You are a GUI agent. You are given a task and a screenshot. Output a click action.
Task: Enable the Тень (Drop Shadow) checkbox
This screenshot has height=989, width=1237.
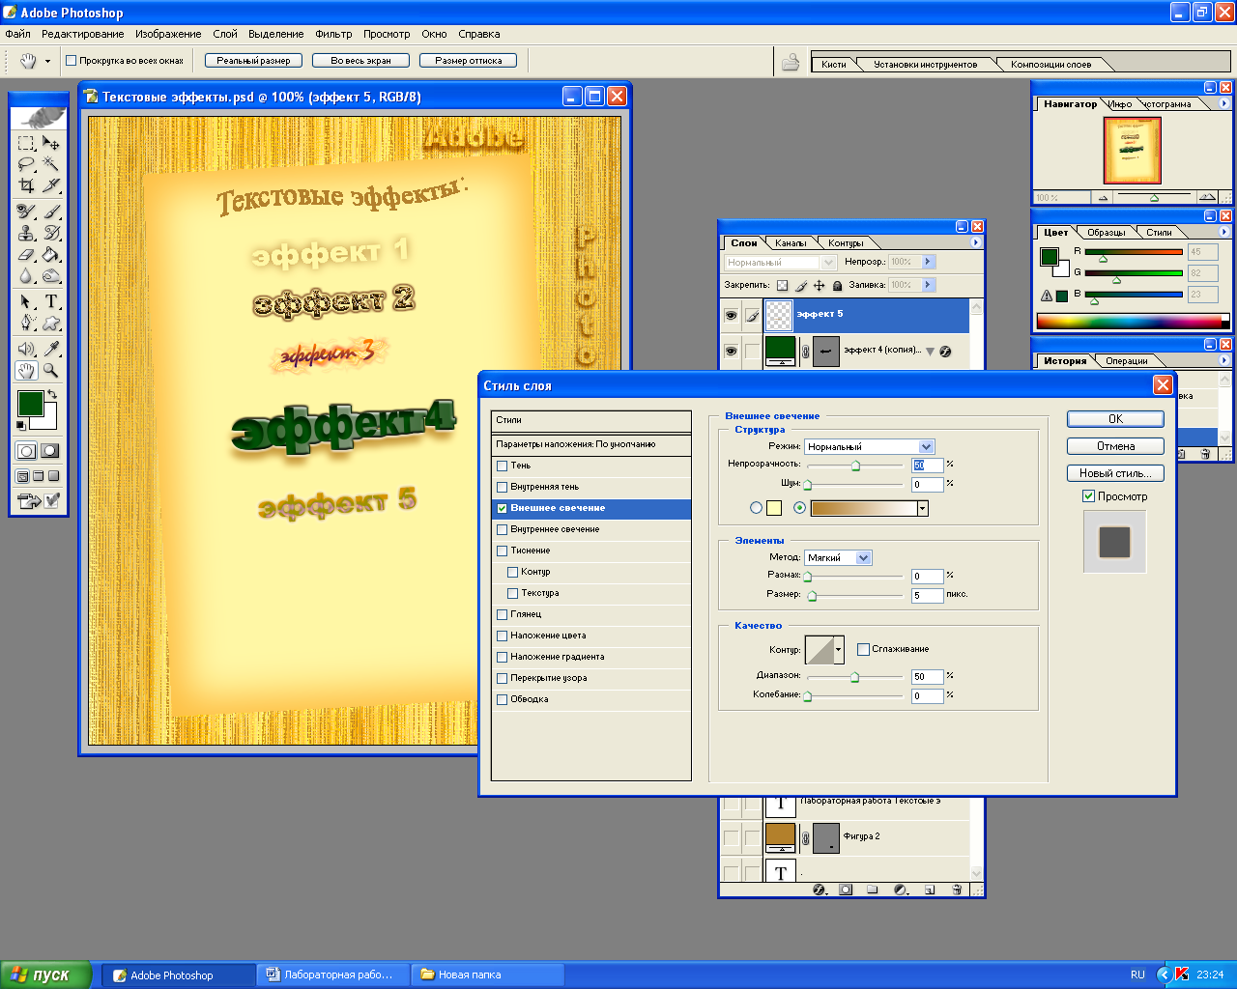(x=502, y=466)
